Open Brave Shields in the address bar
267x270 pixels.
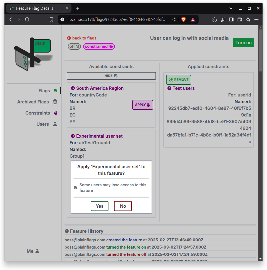(183, 19)
